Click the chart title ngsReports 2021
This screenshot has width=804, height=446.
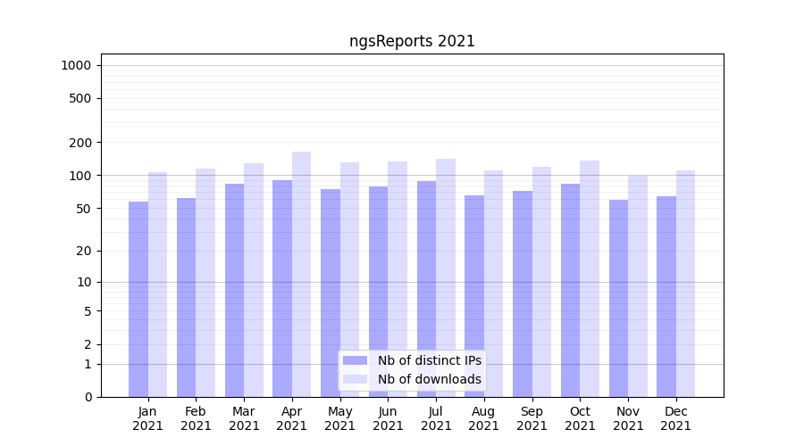pyautogui.click(x=412, y=42)
